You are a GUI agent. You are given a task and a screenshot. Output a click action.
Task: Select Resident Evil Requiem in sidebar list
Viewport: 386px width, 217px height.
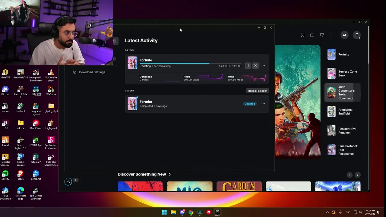[343, 131]
